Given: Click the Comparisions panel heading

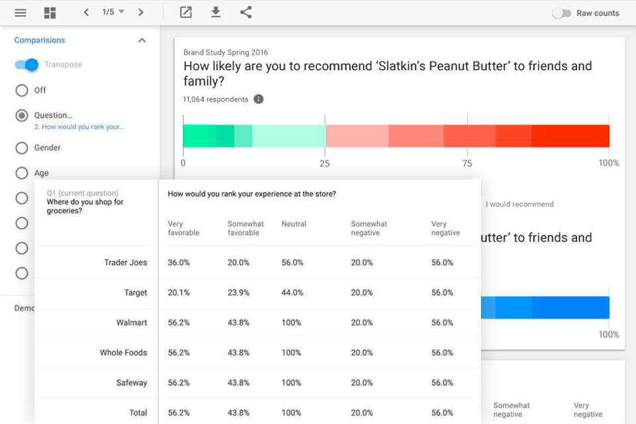Looking at the screenshot, I should click(40, 40).
